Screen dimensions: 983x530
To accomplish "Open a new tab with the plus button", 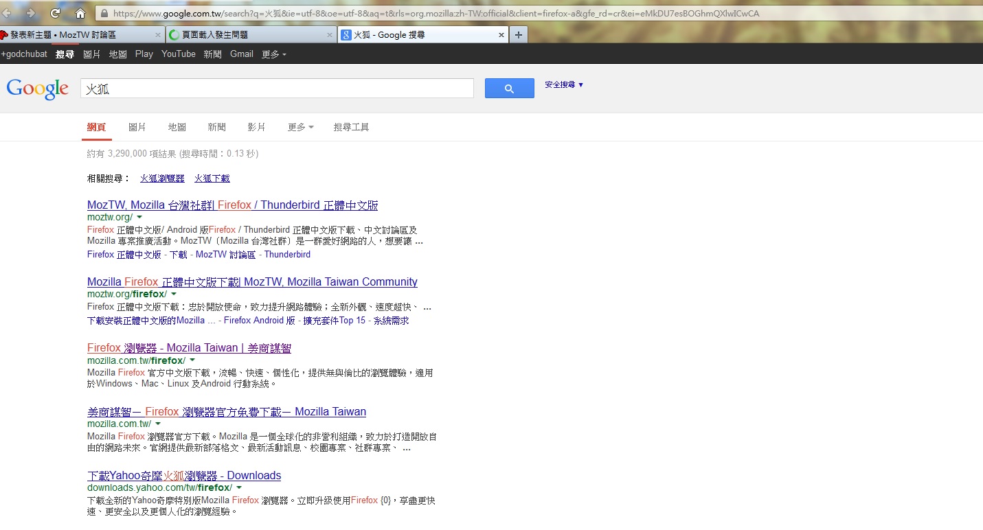I will click(519, 34).
